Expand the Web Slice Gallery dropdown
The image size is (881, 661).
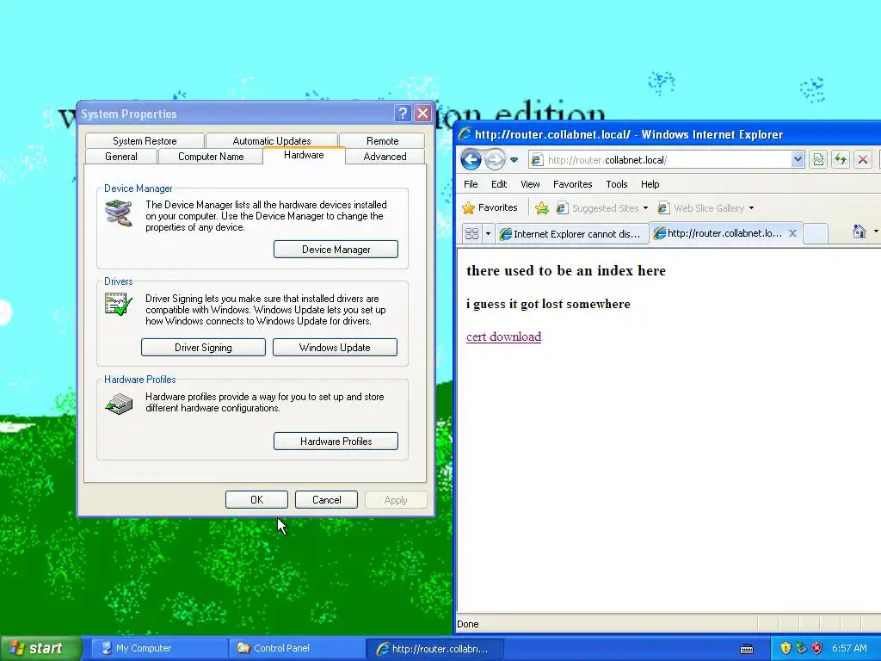(x=751, y=208)
